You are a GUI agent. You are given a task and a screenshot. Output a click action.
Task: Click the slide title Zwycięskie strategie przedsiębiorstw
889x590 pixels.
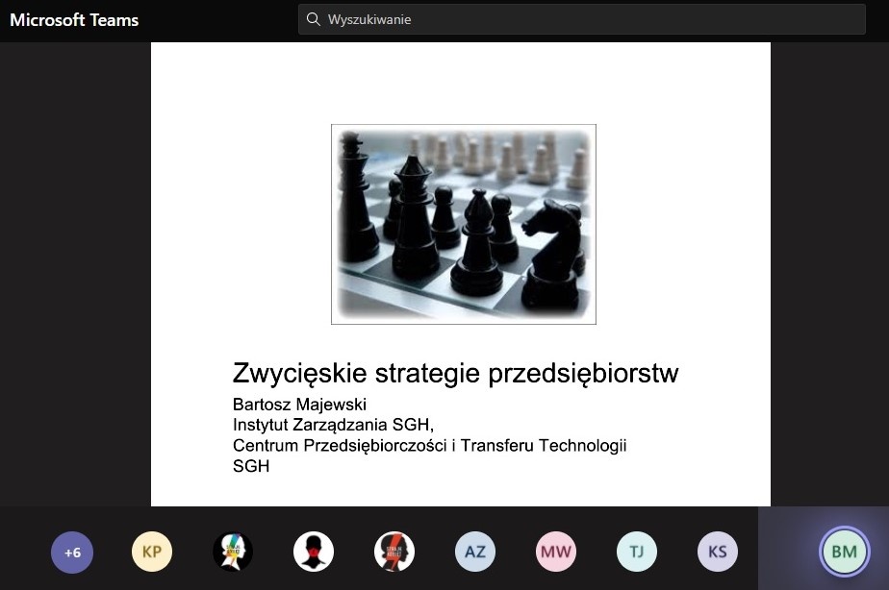tap(455, 373)
